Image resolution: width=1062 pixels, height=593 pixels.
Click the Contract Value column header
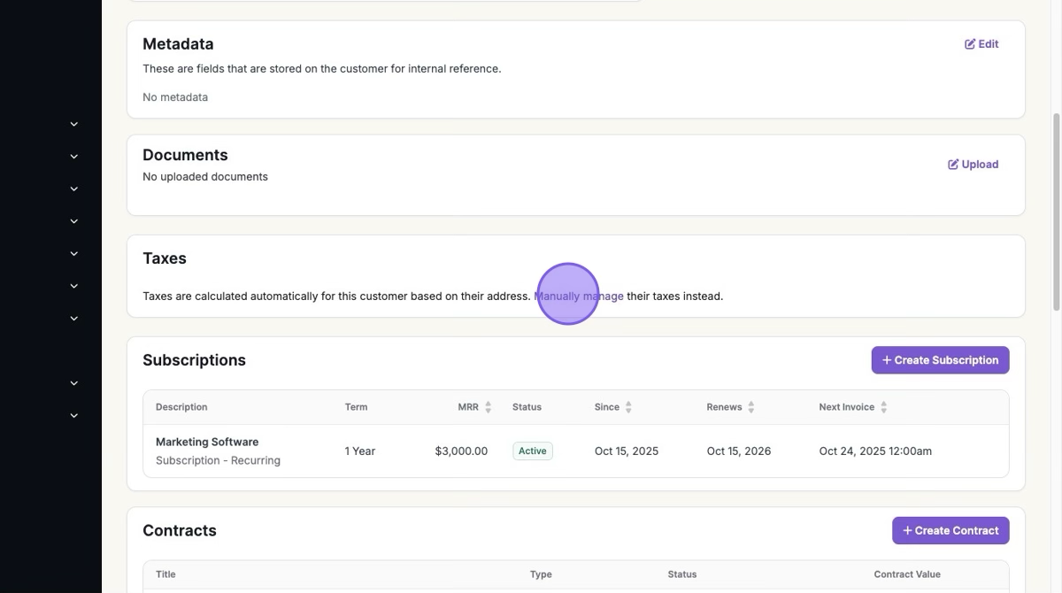click(906, 574)
